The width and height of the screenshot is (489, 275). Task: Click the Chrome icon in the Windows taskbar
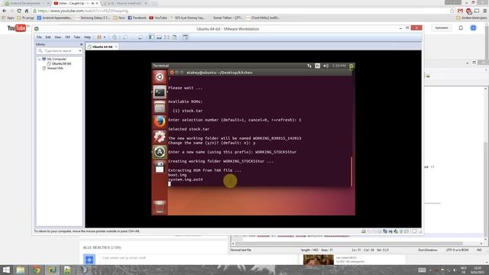pyautogui.click(x=37, y=270)
